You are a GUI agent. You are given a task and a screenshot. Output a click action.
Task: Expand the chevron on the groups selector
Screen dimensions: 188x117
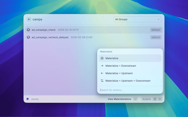tap(158, 19)
